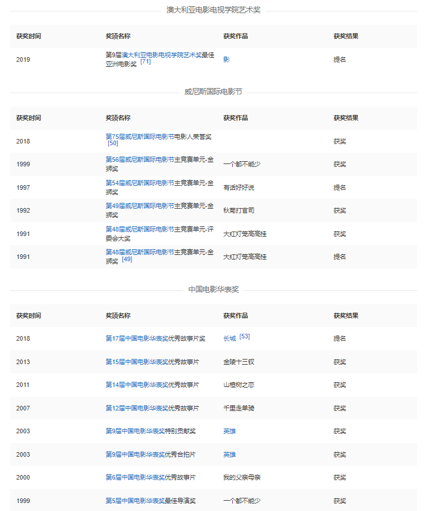Open the 第54届威尼斯国际电影节 link
The height and width of the screenshot is (511, 432).
140,183
